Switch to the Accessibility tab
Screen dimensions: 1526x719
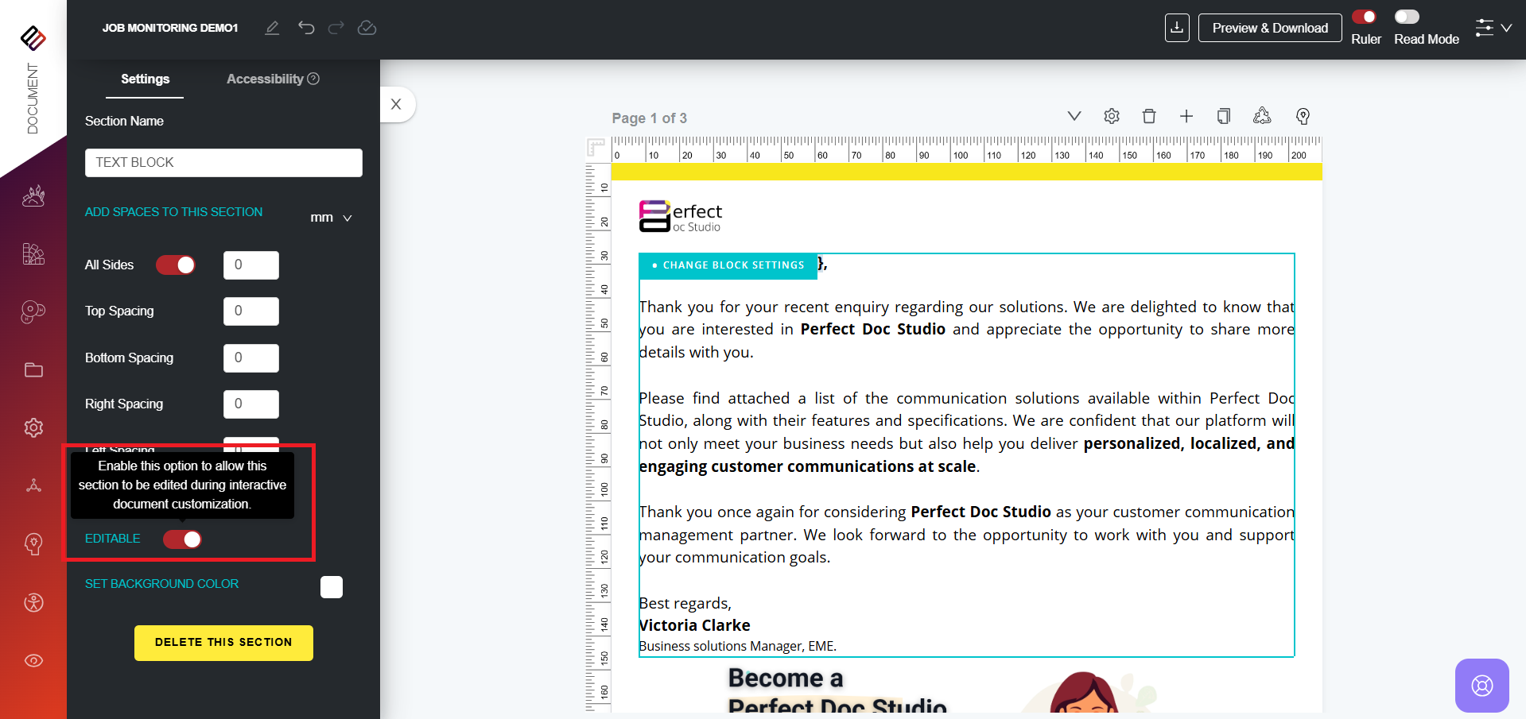point(272,79)
